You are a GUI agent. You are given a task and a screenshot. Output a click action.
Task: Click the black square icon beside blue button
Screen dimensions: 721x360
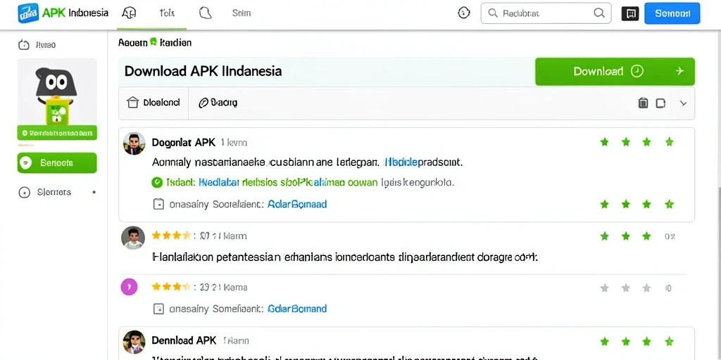tap(630, 14)
